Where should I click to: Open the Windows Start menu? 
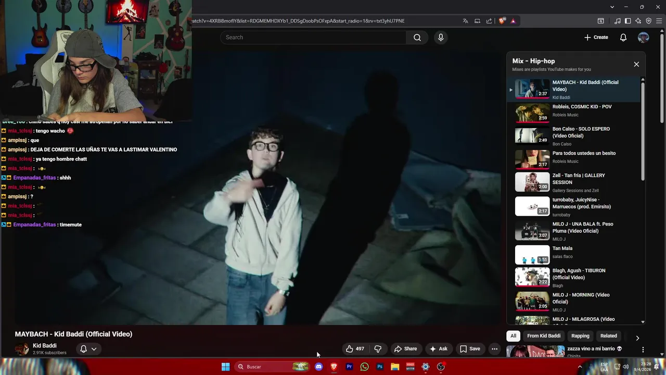(225, 367)
